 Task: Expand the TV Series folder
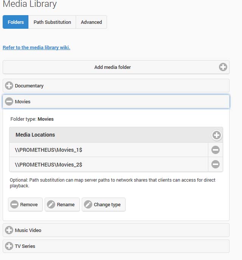click(x=9, y=246)
